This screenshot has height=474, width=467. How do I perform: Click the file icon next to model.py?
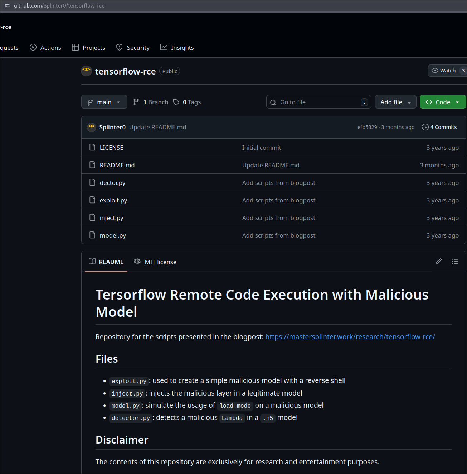tap(92, 235)
